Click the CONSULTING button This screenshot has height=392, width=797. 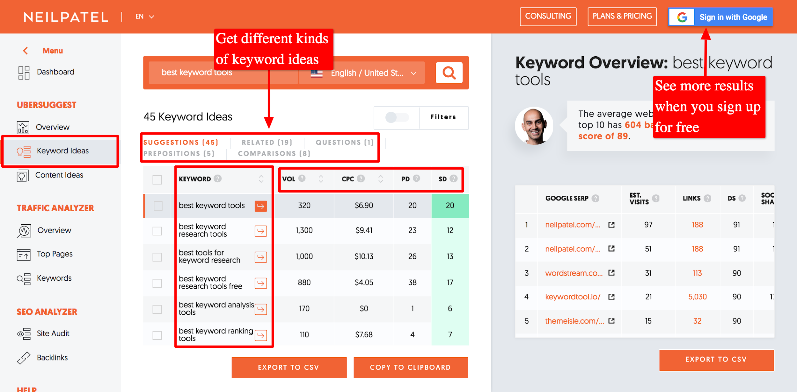pyautogui.click(x=548, y=17)
